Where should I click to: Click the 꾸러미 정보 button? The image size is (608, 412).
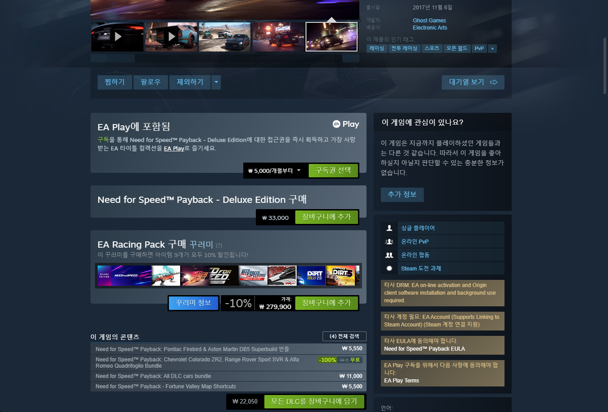194,303
